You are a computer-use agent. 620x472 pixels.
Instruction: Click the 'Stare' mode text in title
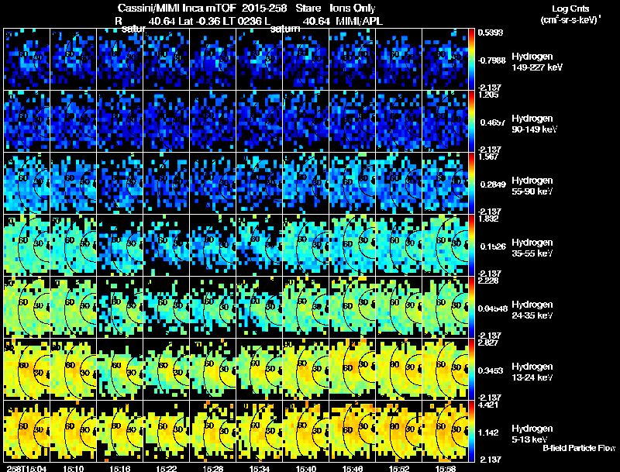[x=308, y=8]
